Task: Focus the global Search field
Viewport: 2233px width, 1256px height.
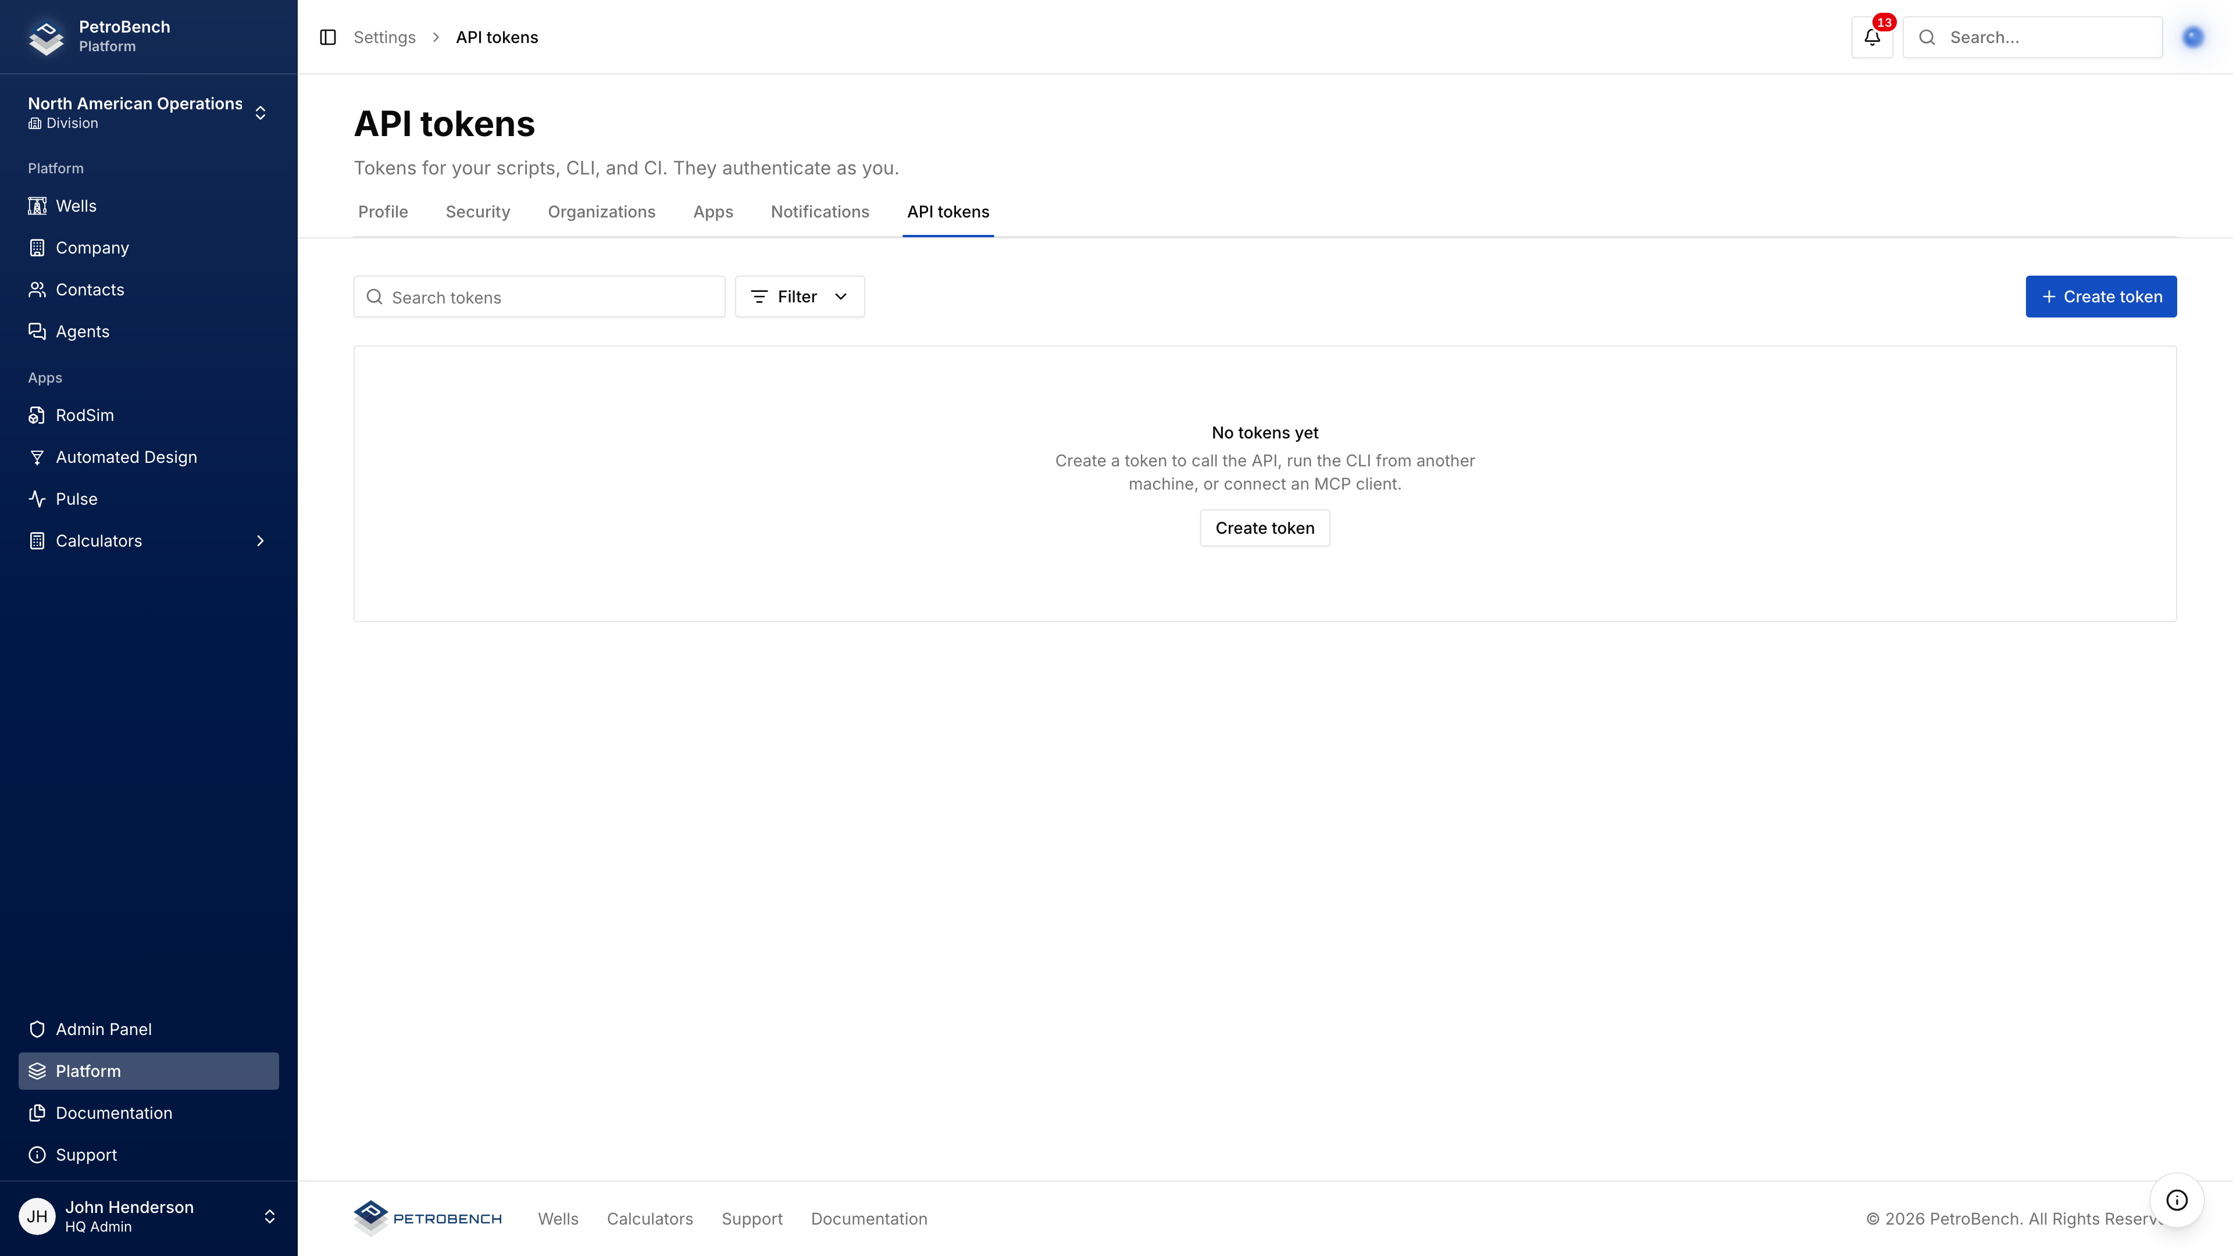Action: 2032,37
